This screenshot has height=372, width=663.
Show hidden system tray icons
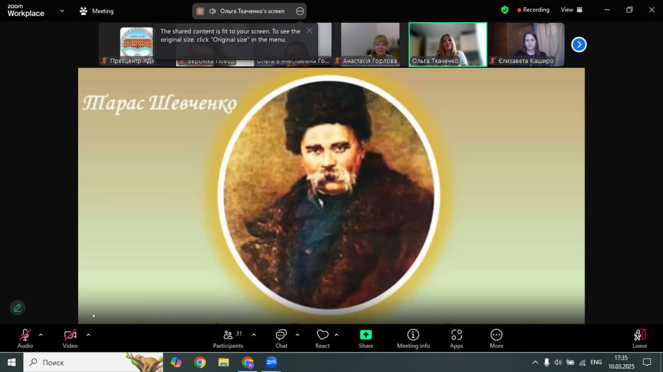[536, 362]
